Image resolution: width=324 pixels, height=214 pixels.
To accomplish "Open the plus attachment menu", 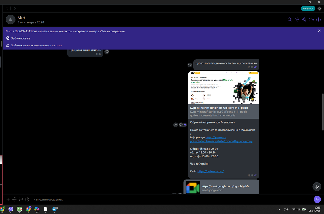I will point(8,199).
